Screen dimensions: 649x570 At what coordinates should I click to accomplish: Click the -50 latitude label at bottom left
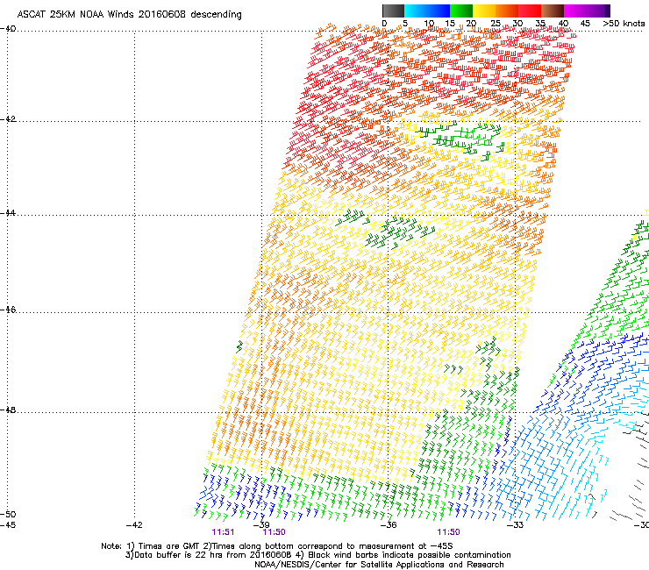[x=8, y=514]
